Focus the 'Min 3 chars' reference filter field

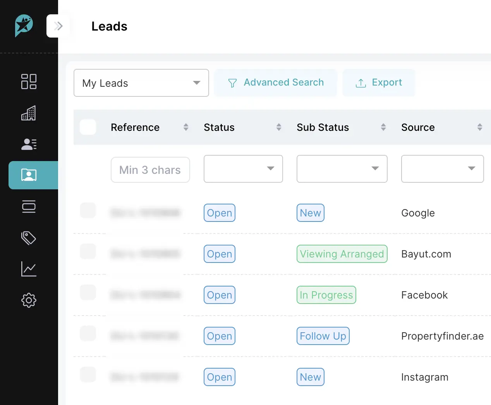[x=150, y=170]
